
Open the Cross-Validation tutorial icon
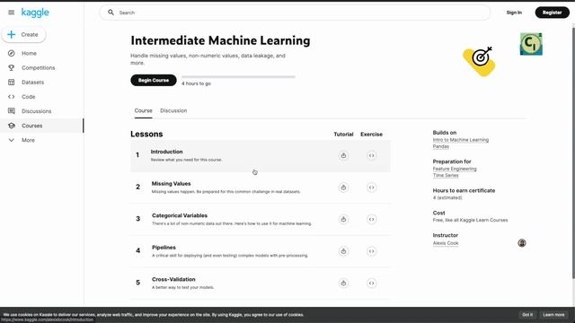coord(343,284)
